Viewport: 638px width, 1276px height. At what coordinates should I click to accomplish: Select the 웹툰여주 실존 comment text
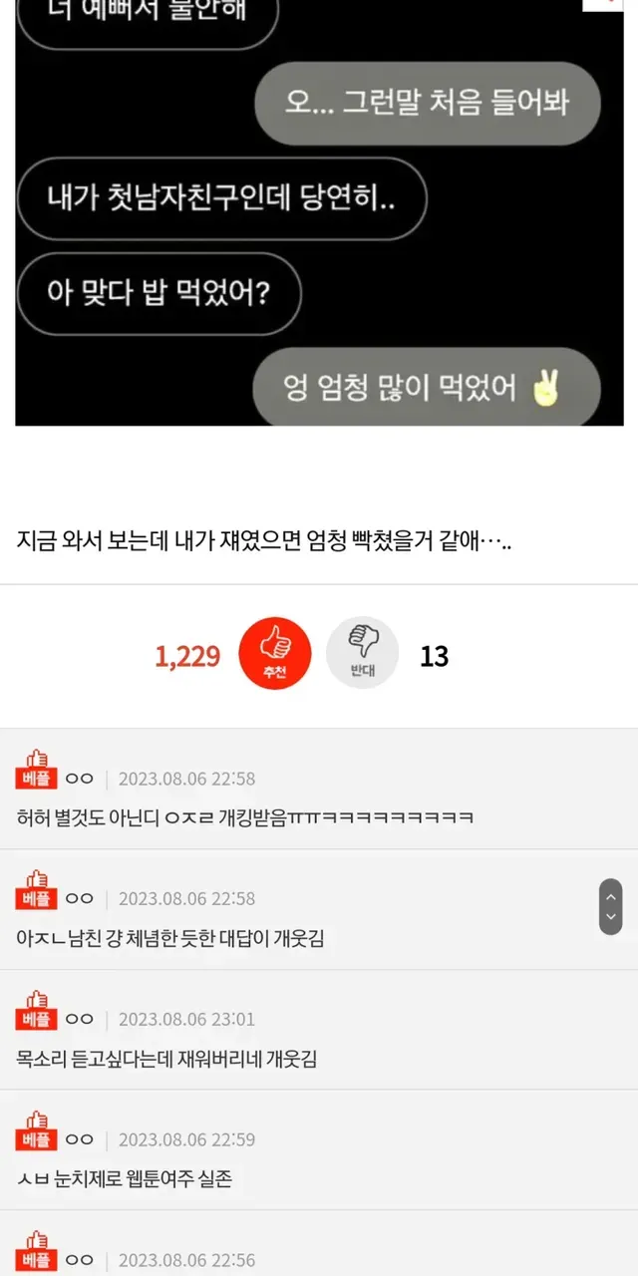point(125,1179)
